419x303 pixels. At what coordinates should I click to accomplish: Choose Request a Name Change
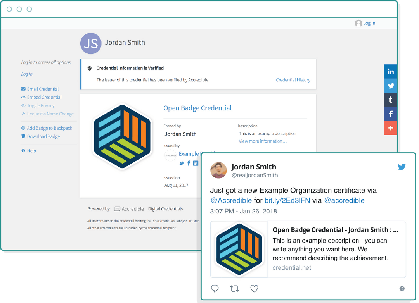pos(50,114)
